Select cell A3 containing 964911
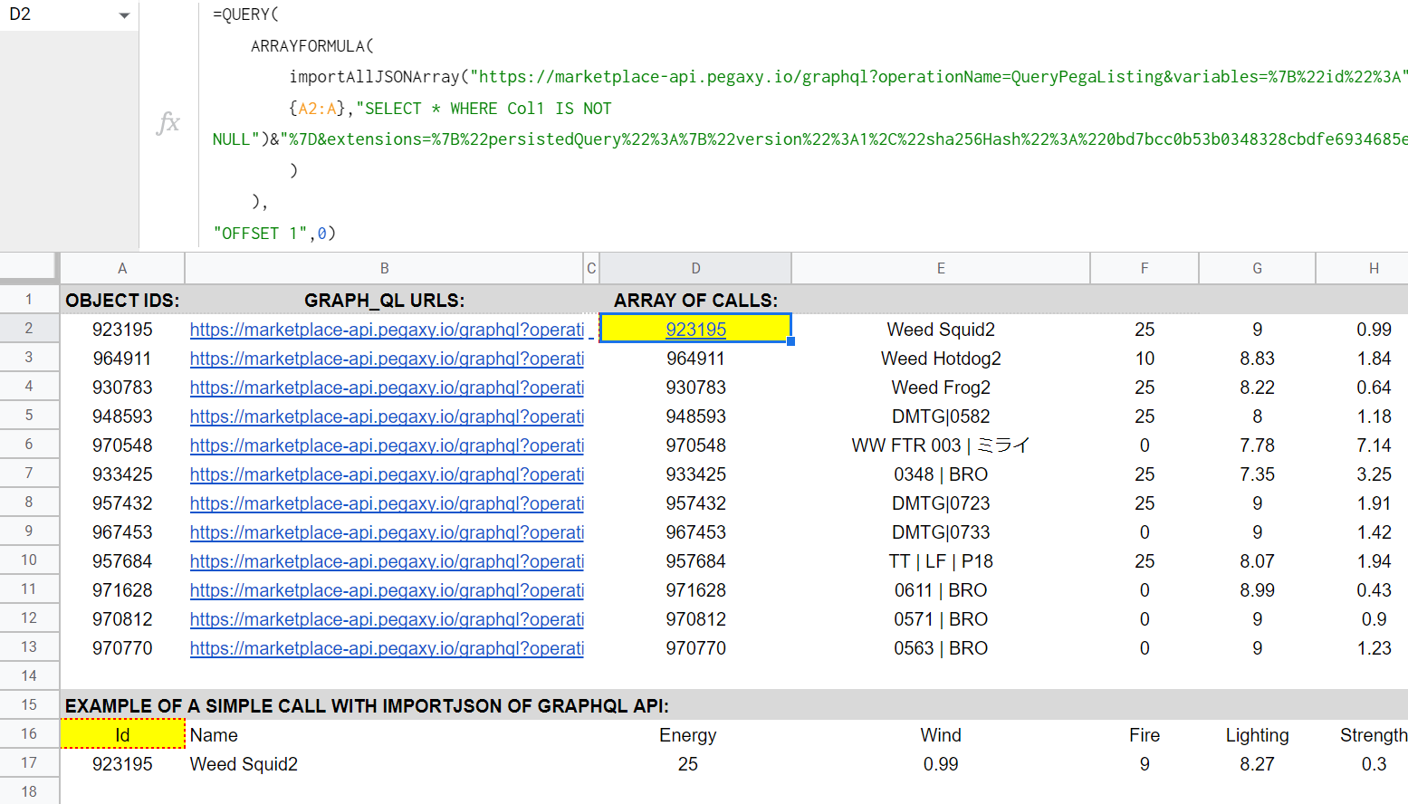Screen dimensions: 1408x804 tap(122, 359)
